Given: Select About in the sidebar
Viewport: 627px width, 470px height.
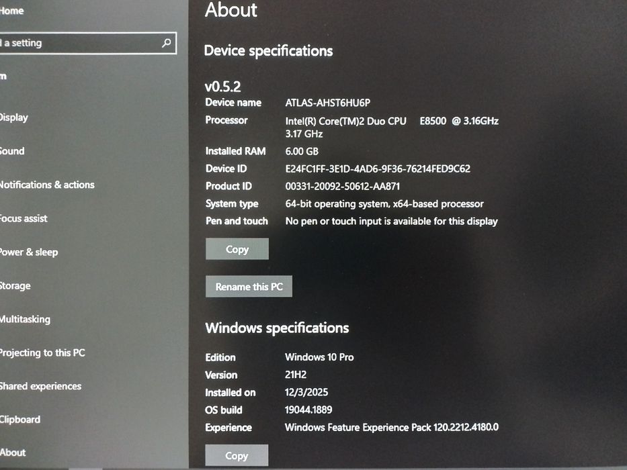Looking at the screenshot, I should pos(13,453).
